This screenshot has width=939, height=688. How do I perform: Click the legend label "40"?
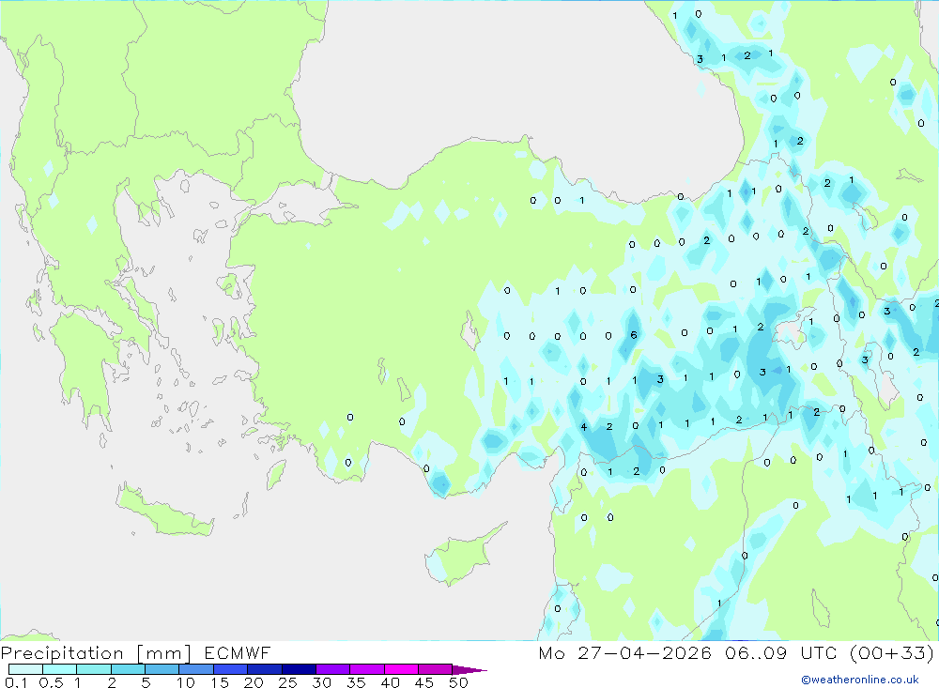(x=390, y=682)
